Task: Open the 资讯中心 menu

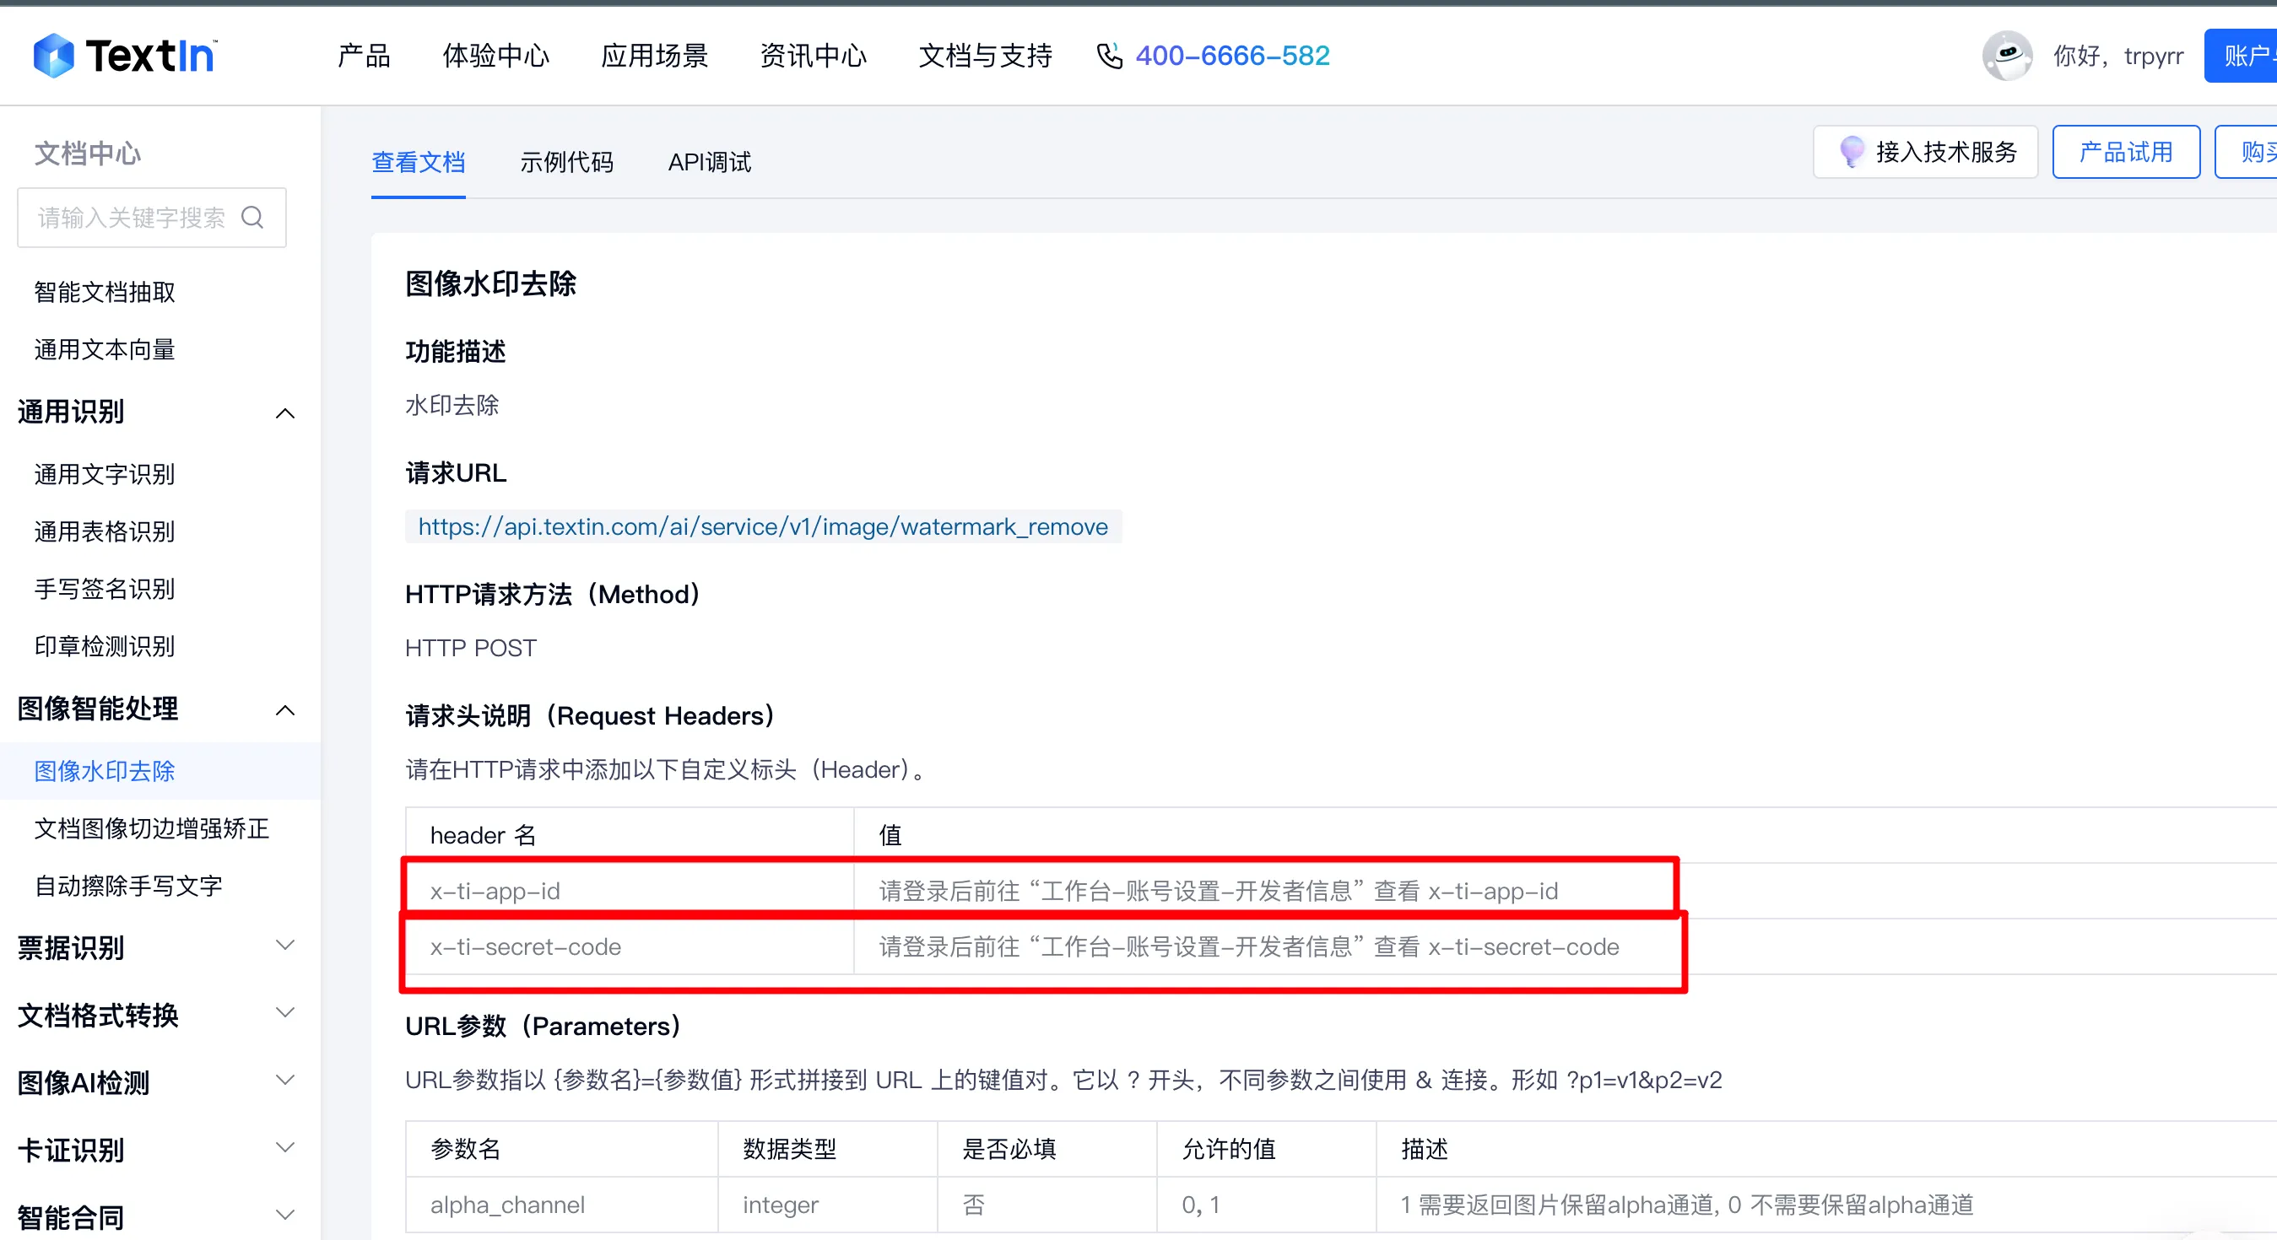Action: coord(814,56)
